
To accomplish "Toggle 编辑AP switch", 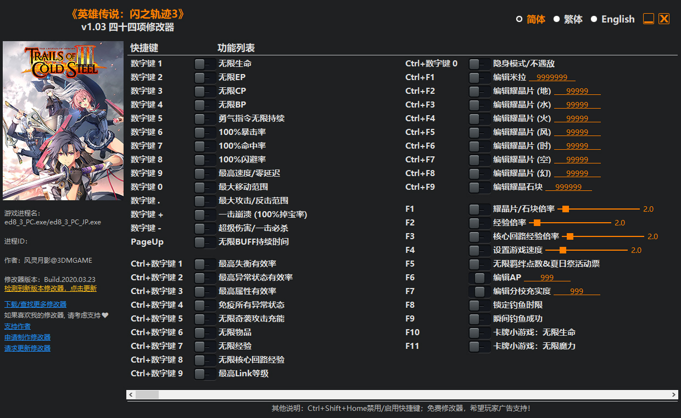I will [479, 278].
